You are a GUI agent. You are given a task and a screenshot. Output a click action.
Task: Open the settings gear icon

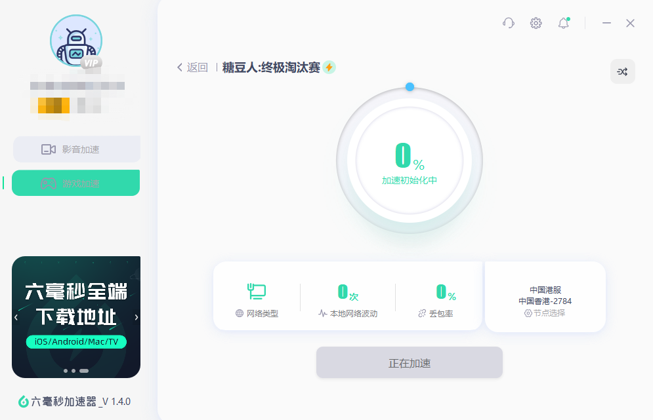click(x=536, y=23)
